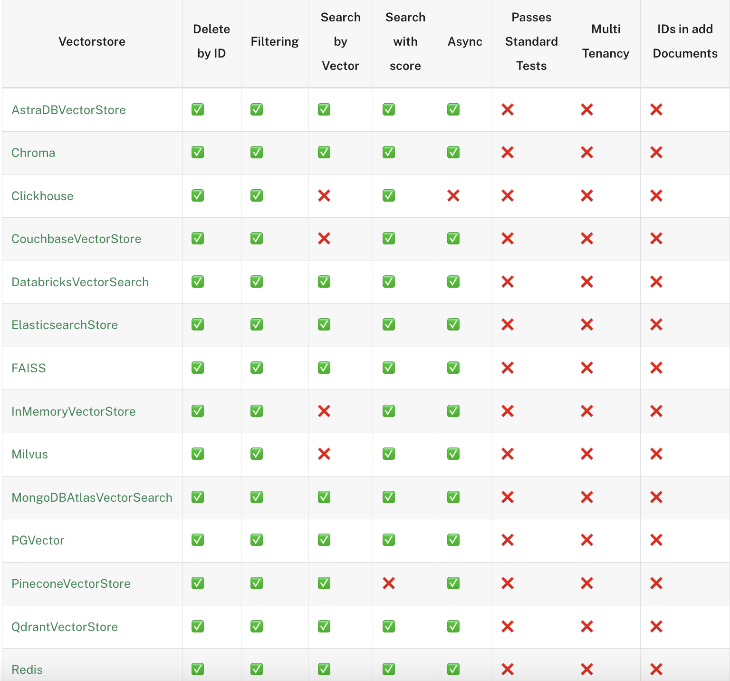The width and height of the screenshot is (730, 681).
Task: Open the ElasticsearchStore link
Action: click(65, 325)
